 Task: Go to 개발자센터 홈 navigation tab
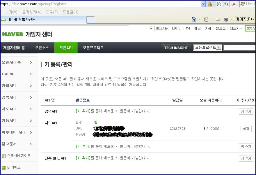[14, 48]
